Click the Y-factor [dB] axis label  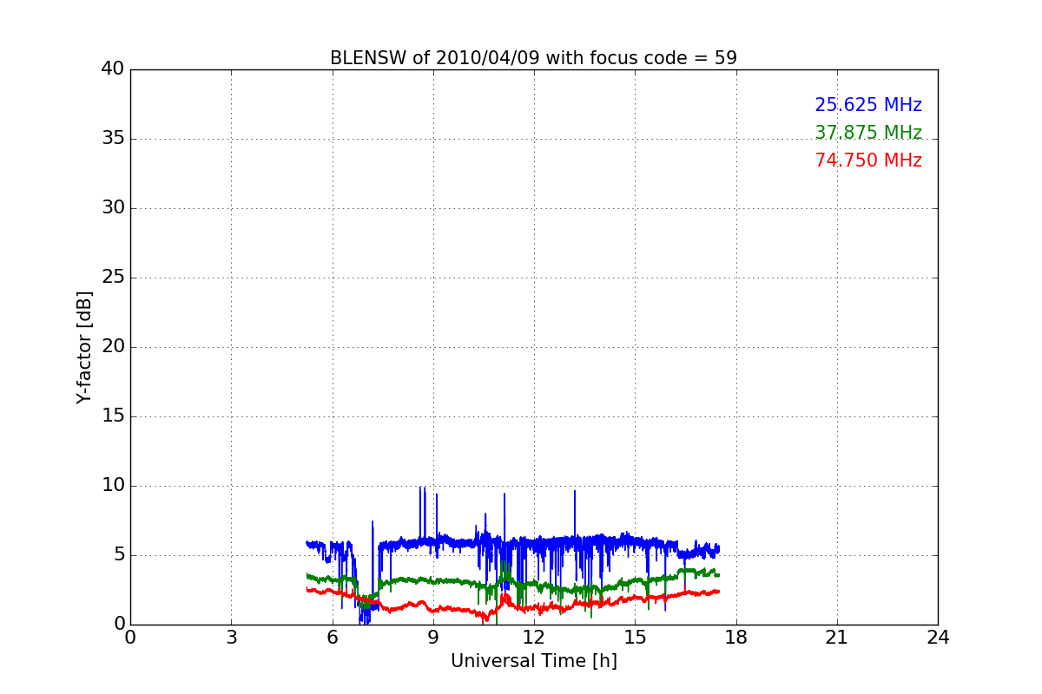[84, 347]
